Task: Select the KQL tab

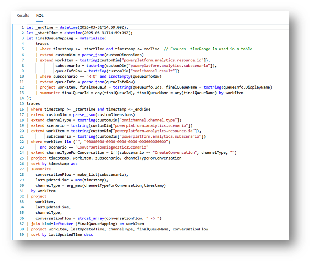Action: 40,16
